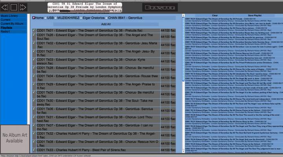Click add icon beside Tk05 Be merciful
283x157 pixels.
34,92
